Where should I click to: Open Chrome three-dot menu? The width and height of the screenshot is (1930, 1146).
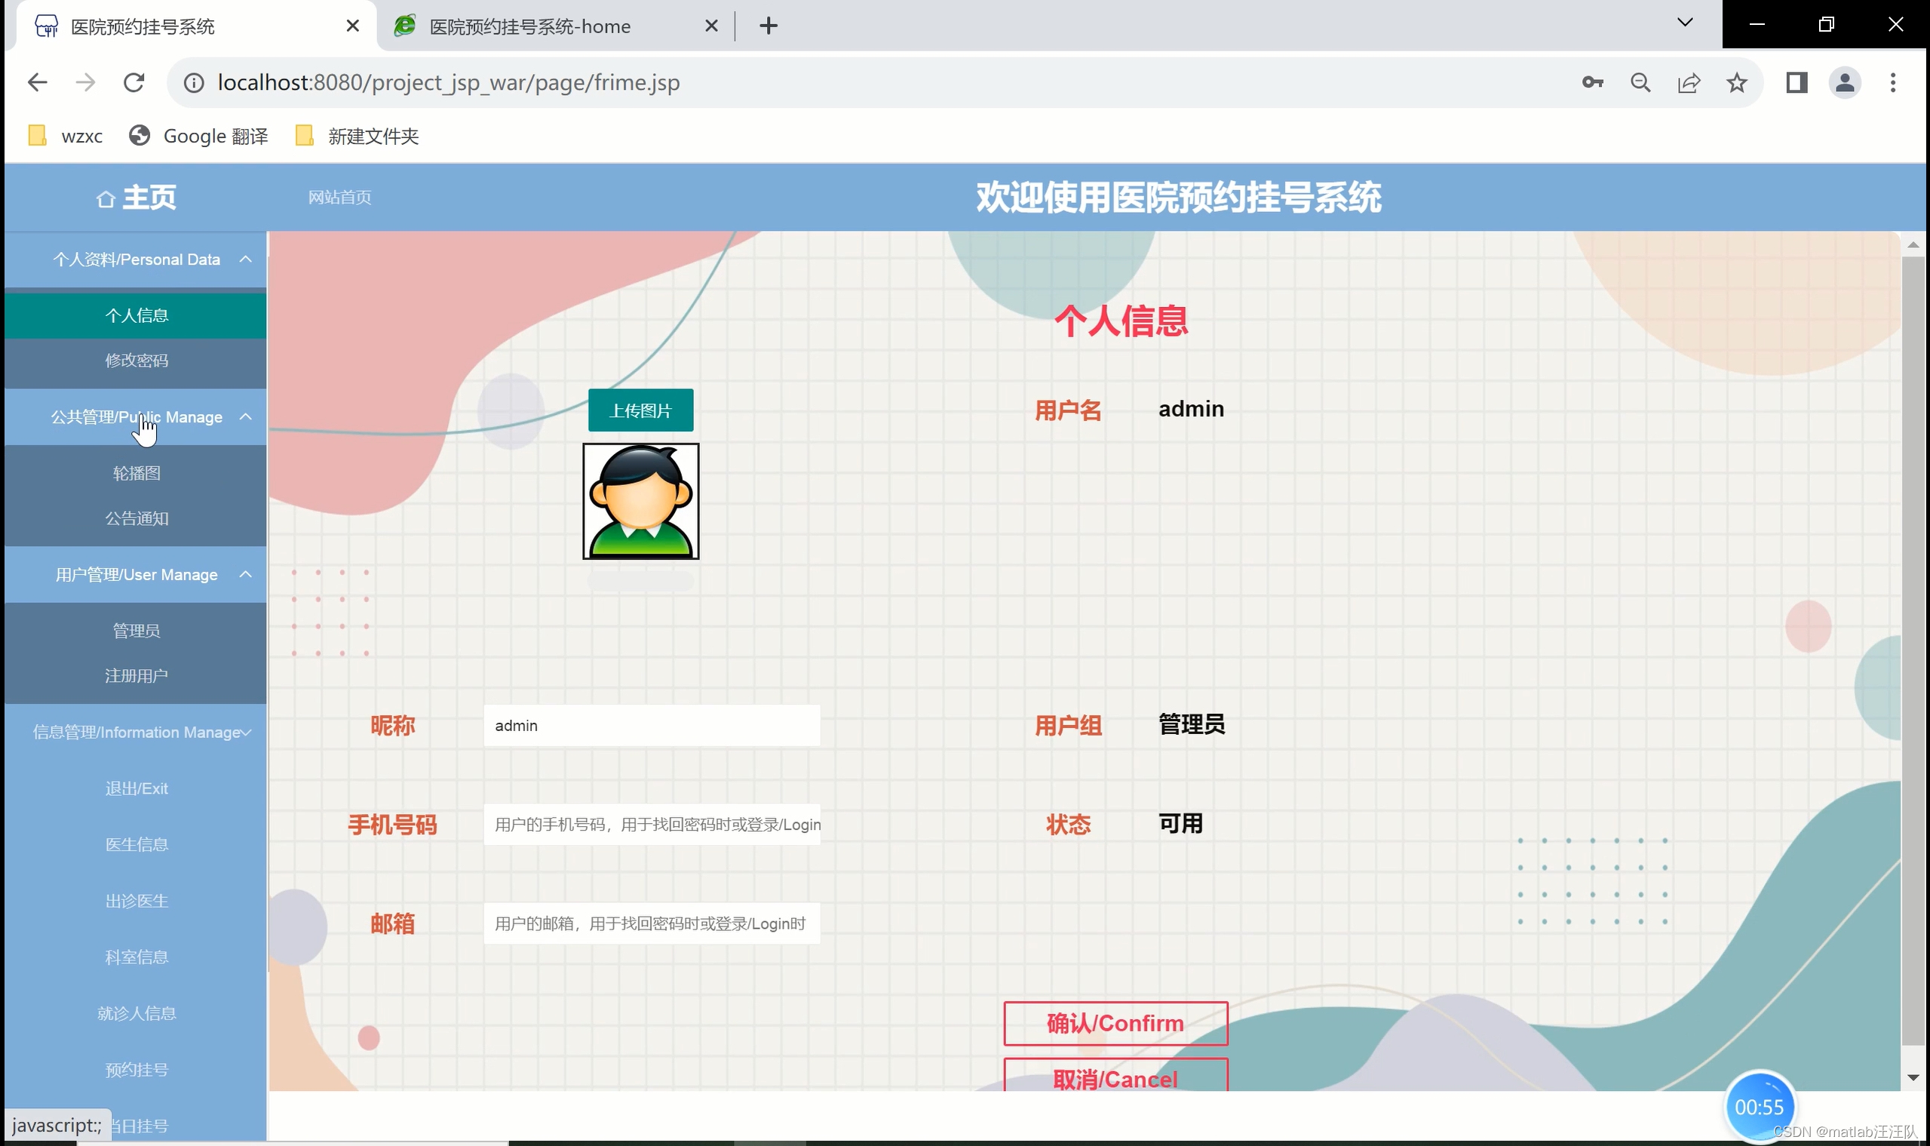pyautogui.click(x=1892, y=83)
